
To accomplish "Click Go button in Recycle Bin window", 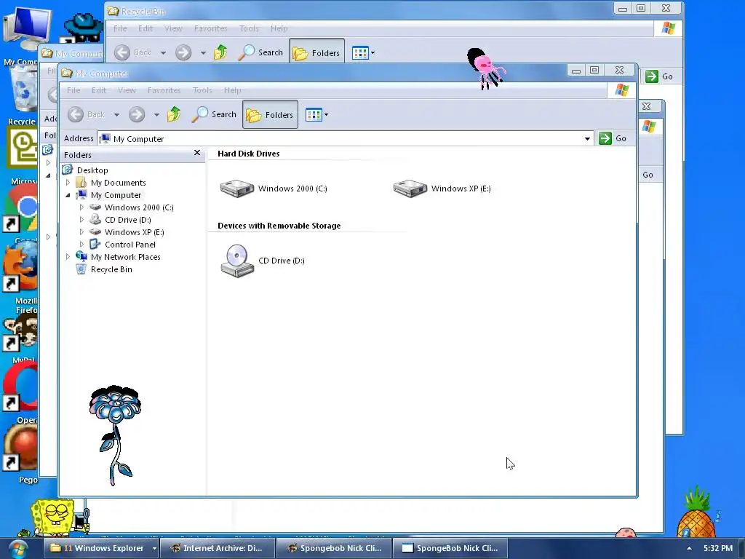I will tap(659, 76).
